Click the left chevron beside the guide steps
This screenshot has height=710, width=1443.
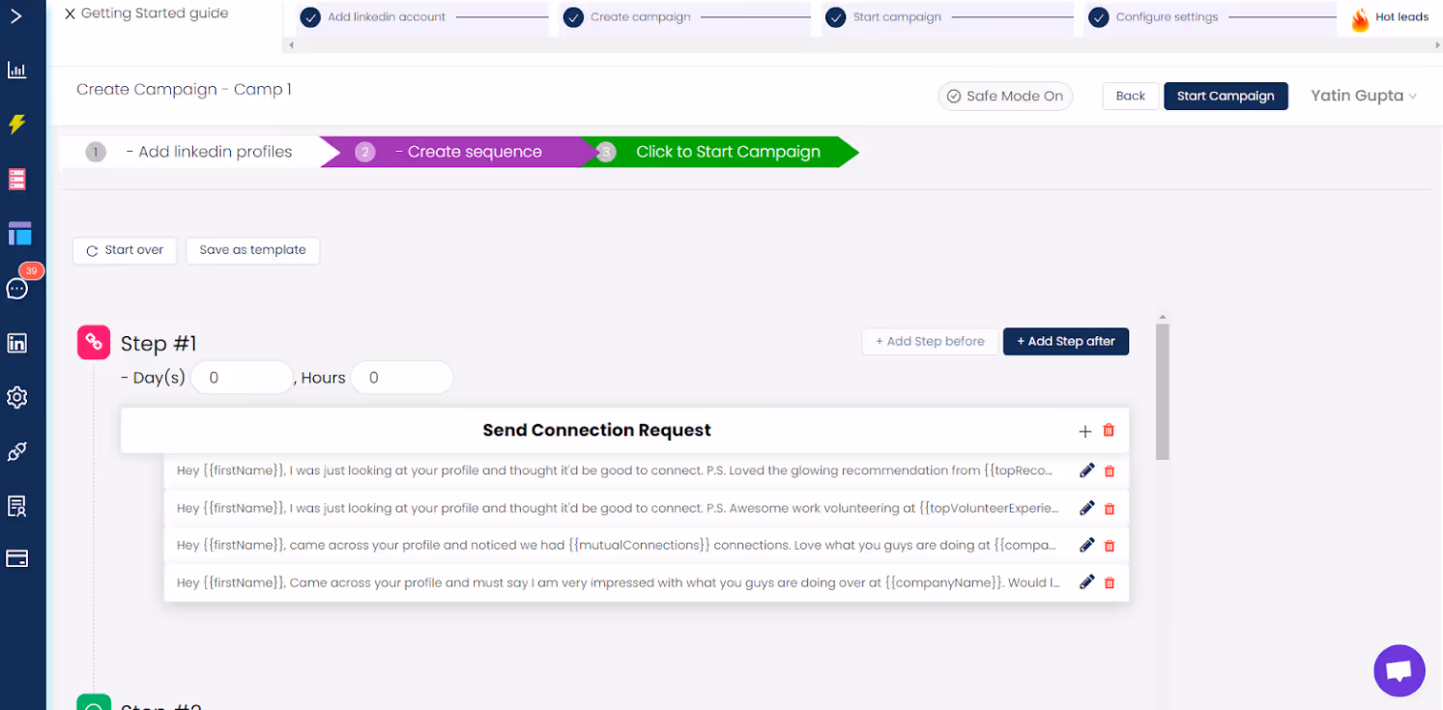[291, 44]
